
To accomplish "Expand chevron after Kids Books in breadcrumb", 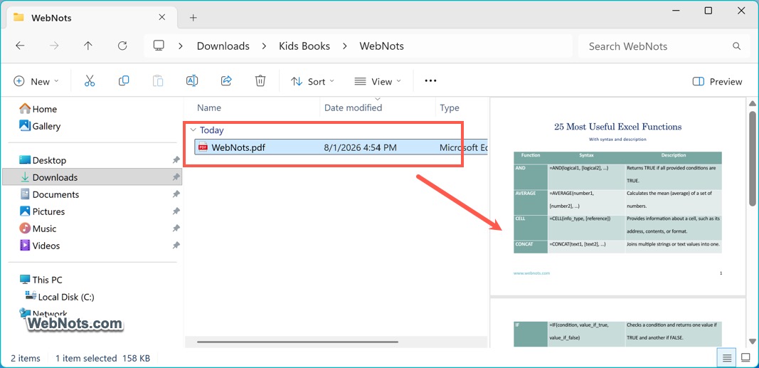I will (x=345, y=46).
